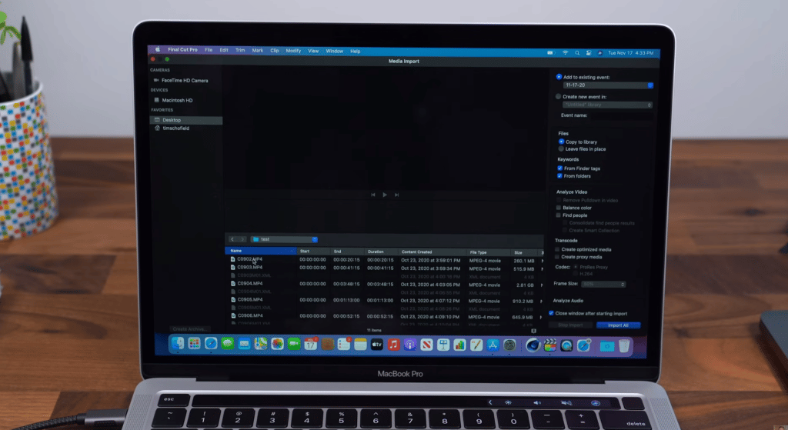Enable Balance color analysis
This screenshot has width=788, height=430.
[x=559, y=208]
